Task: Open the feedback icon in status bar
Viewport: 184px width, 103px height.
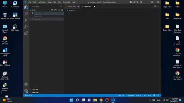Action: (x=154, y=95)
